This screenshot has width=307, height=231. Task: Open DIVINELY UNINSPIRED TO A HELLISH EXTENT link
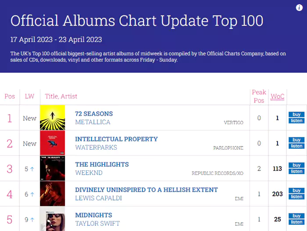click(x=146, y=190)
